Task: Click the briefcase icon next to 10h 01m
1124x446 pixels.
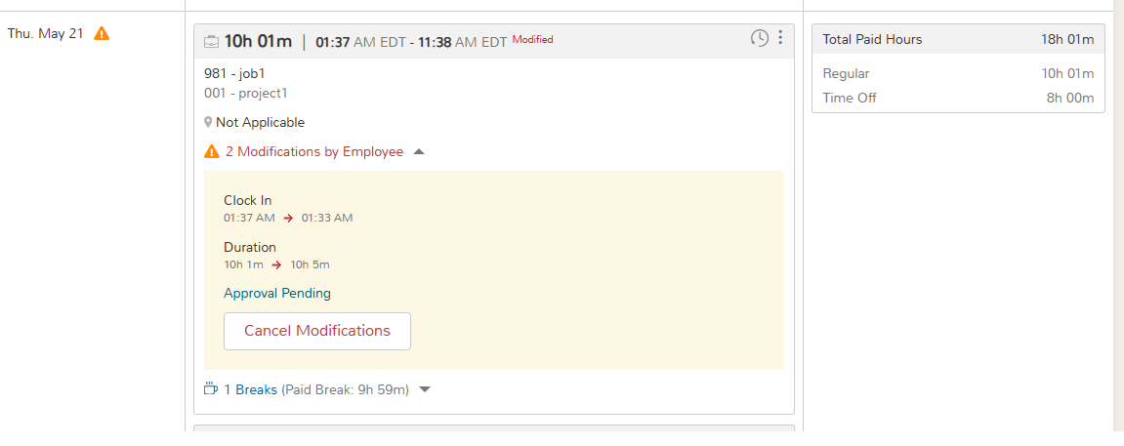Action: (212, 42)
